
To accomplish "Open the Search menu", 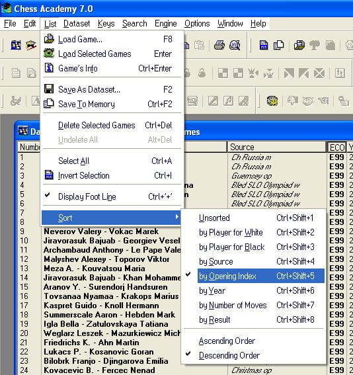I will pos(135,23).
